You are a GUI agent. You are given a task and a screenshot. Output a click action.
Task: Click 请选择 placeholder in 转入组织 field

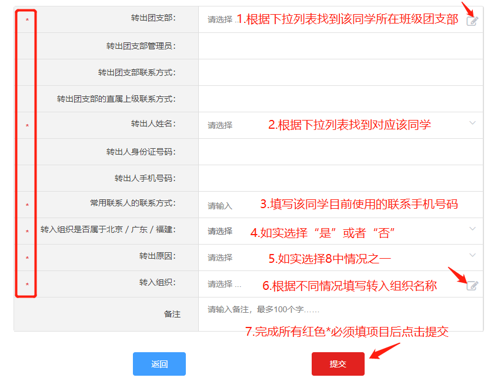tap(220, 284)
